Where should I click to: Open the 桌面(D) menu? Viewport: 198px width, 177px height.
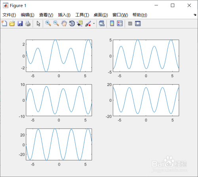(101, 15)
